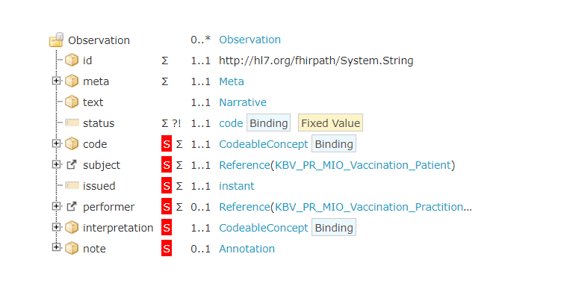The height and width of the screenshot is (307, 564).
Task: Expand the meta element node
Action: [57, 81]
